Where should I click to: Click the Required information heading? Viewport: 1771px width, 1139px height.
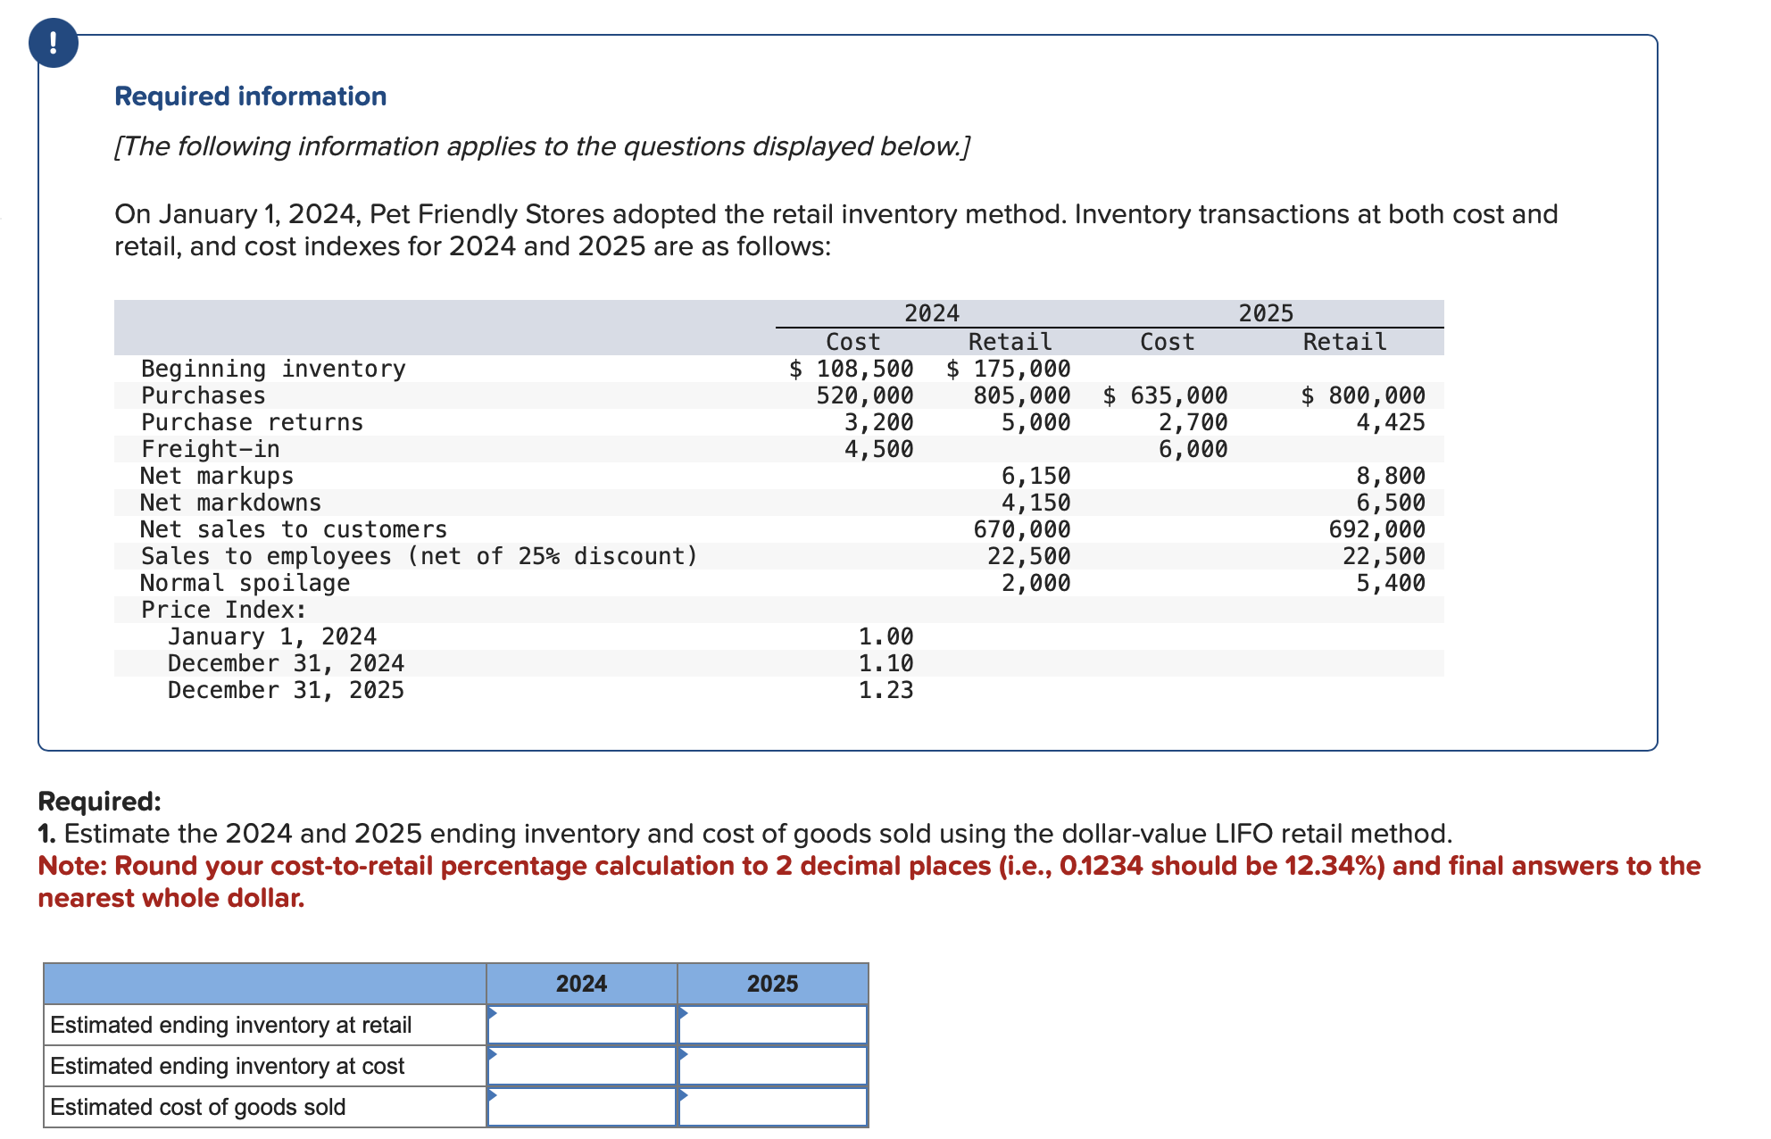[250, 96]
